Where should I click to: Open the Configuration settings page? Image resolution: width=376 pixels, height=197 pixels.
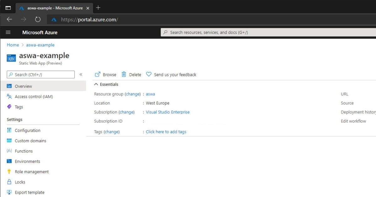pyautogui.click(x=28, y=130)
